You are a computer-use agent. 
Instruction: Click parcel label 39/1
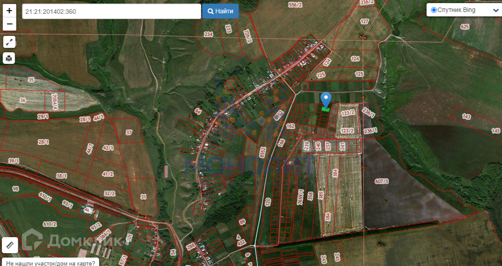point(13,161)
